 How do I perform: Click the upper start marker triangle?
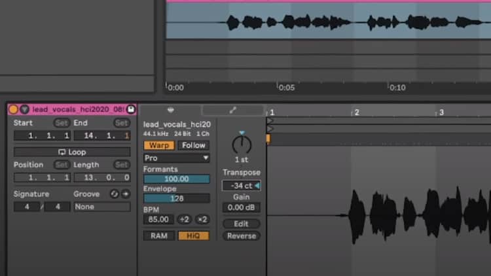(270, 121)
